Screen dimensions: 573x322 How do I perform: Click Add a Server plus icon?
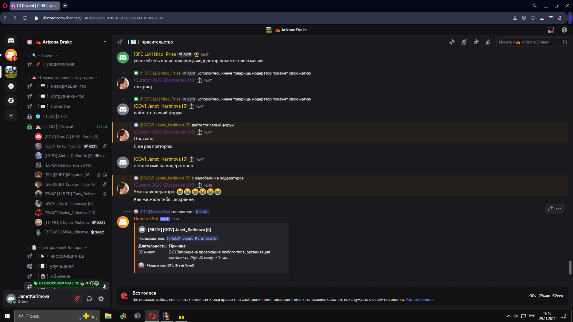tap(11, 86)
